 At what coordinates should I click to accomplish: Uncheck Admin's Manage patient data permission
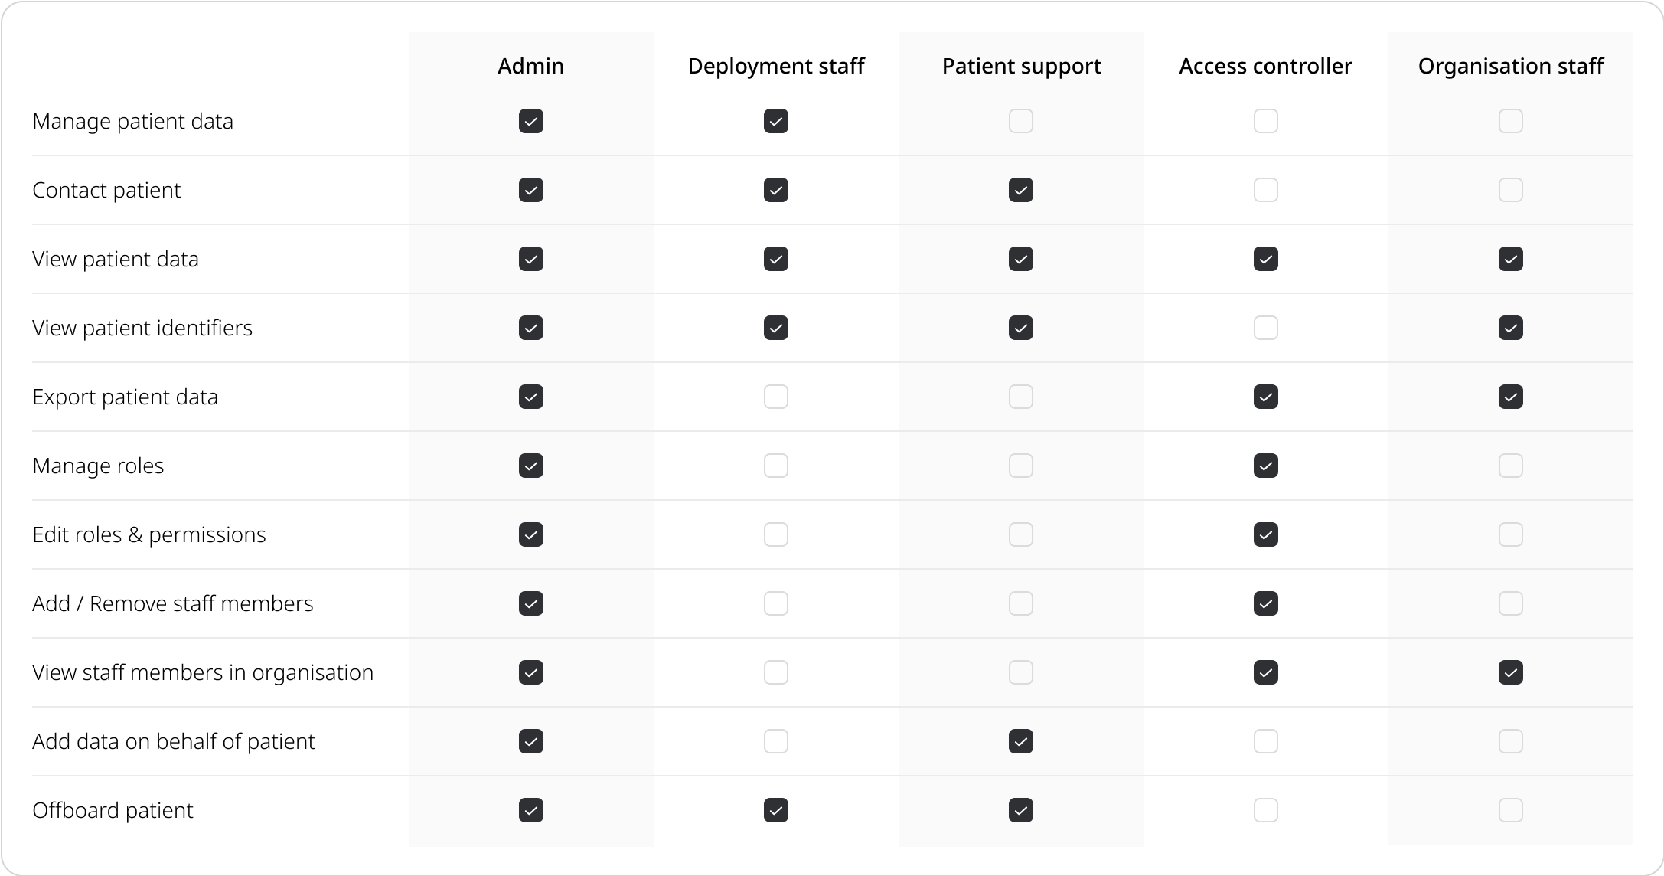[531, 121]
